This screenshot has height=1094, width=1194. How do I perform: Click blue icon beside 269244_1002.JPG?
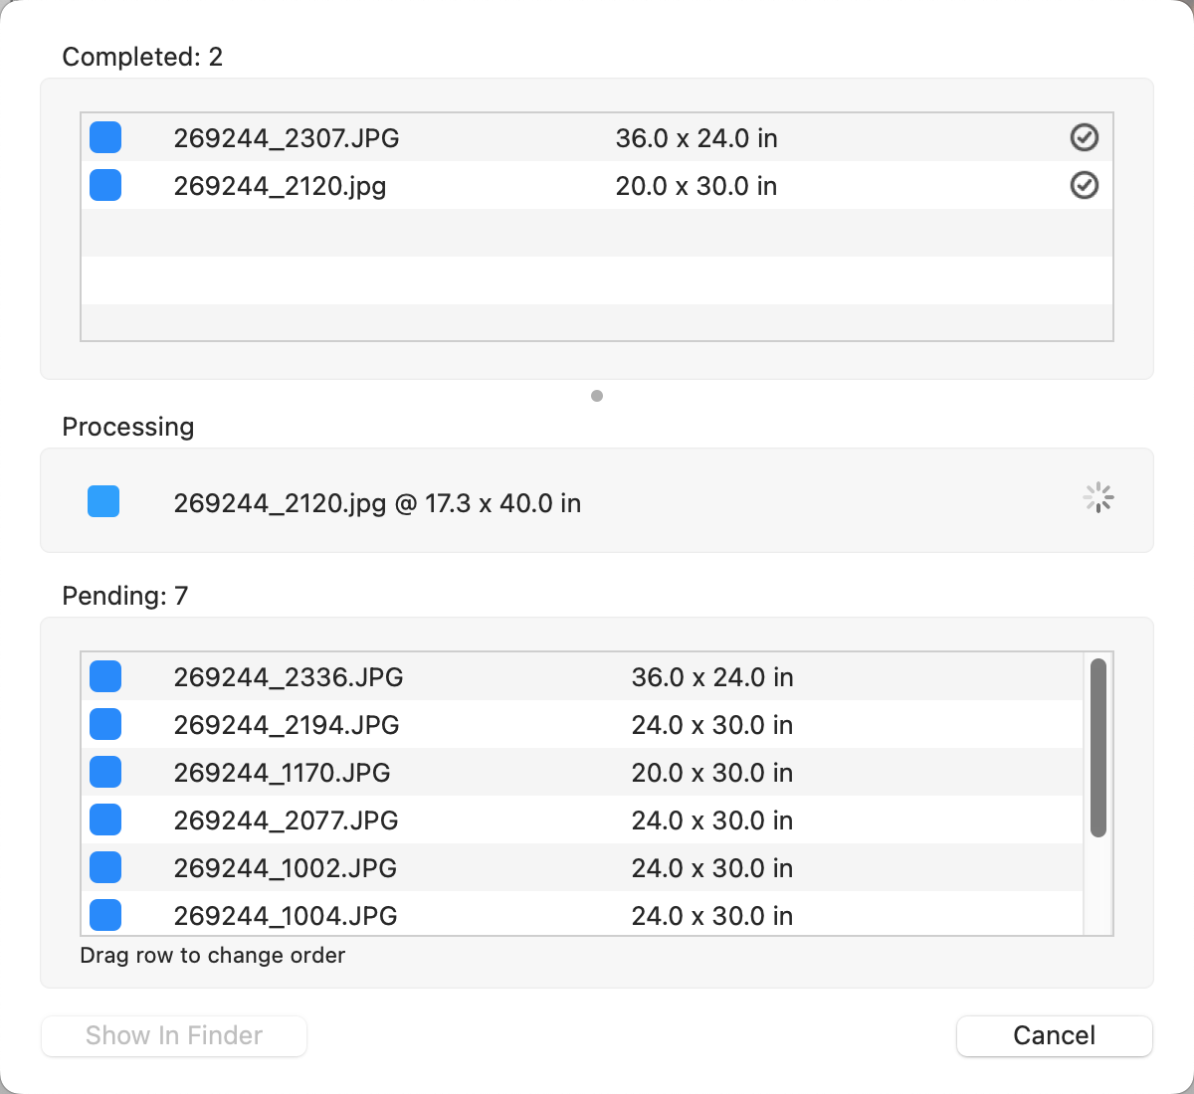click(x=105, y=867)
